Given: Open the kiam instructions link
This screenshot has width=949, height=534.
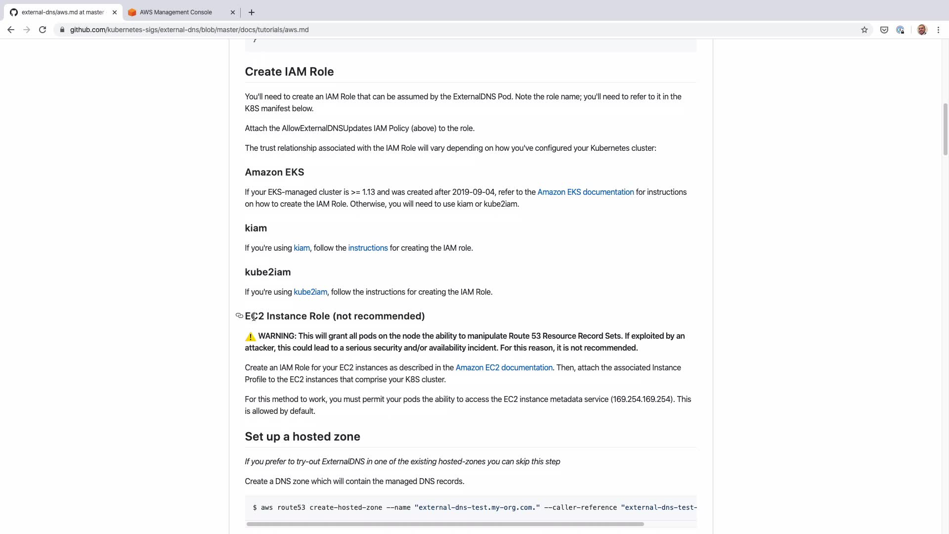Looking at the screenshot, I should 368,248.
